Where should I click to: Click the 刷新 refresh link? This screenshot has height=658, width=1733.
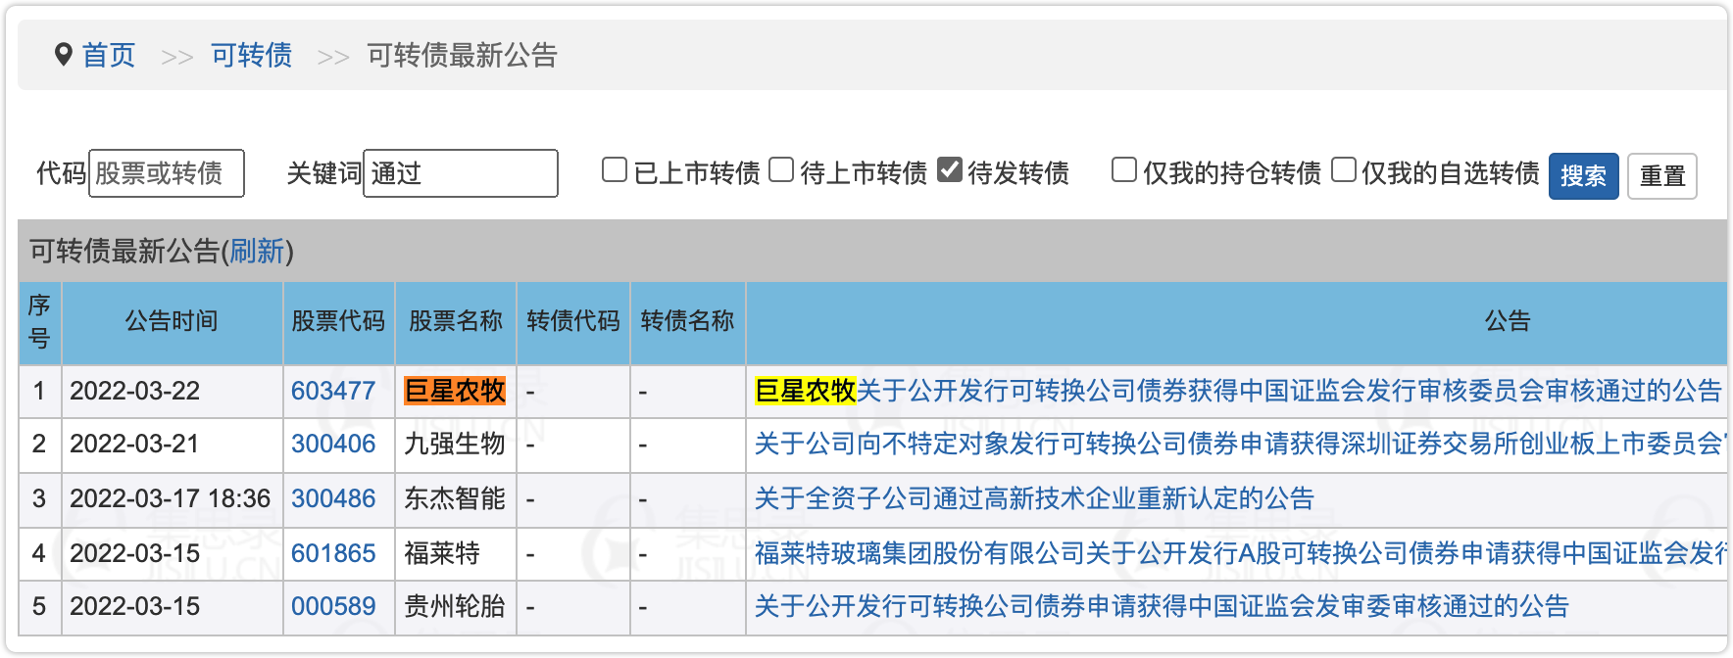257,252
